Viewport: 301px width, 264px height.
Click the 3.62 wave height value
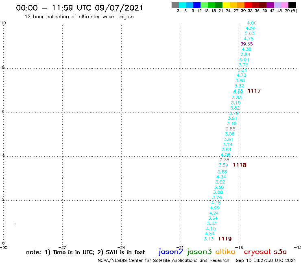tap(220, 182)
